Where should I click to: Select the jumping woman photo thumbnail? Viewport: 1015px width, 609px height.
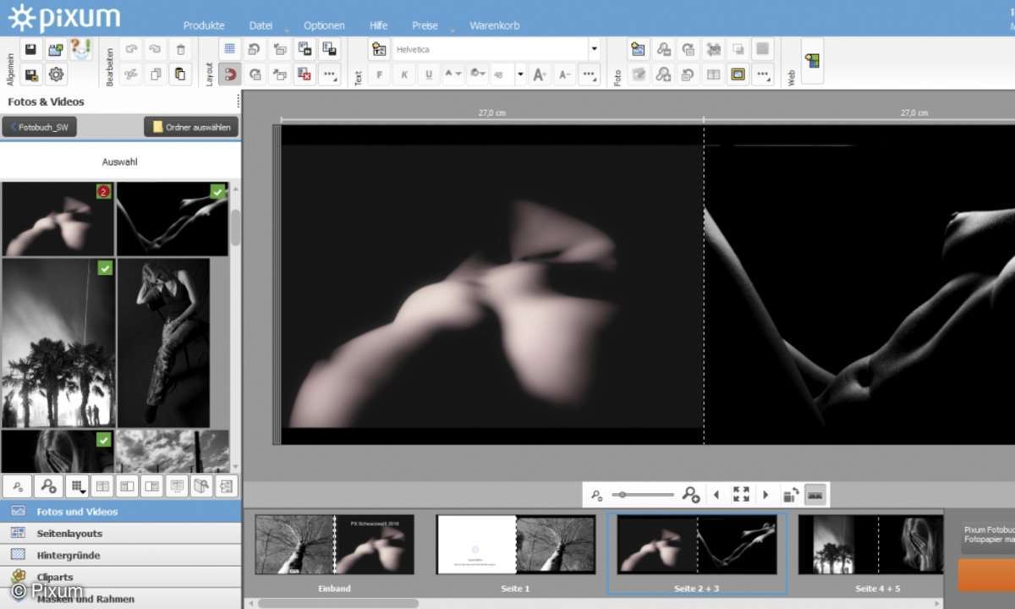(x=163, y=343)
